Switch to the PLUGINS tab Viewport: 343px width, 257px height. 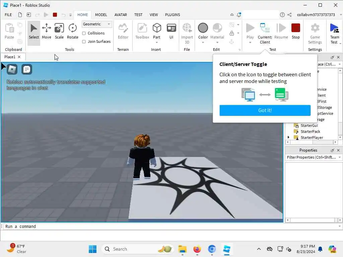(173, 15)
